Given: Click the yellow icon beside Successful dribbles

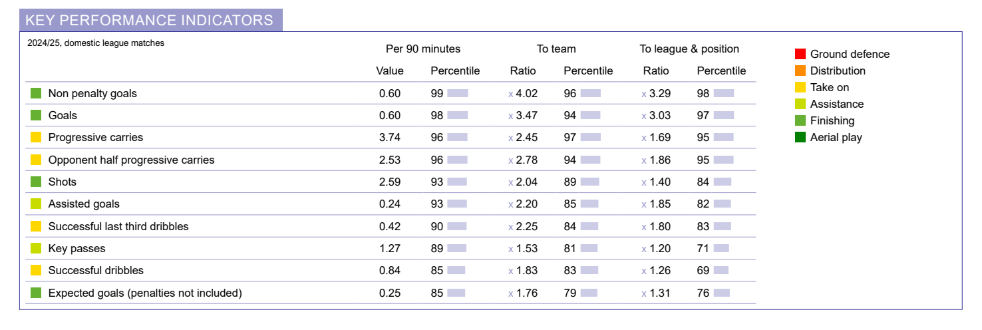Looking at the screenshot, I should (36, 270).
